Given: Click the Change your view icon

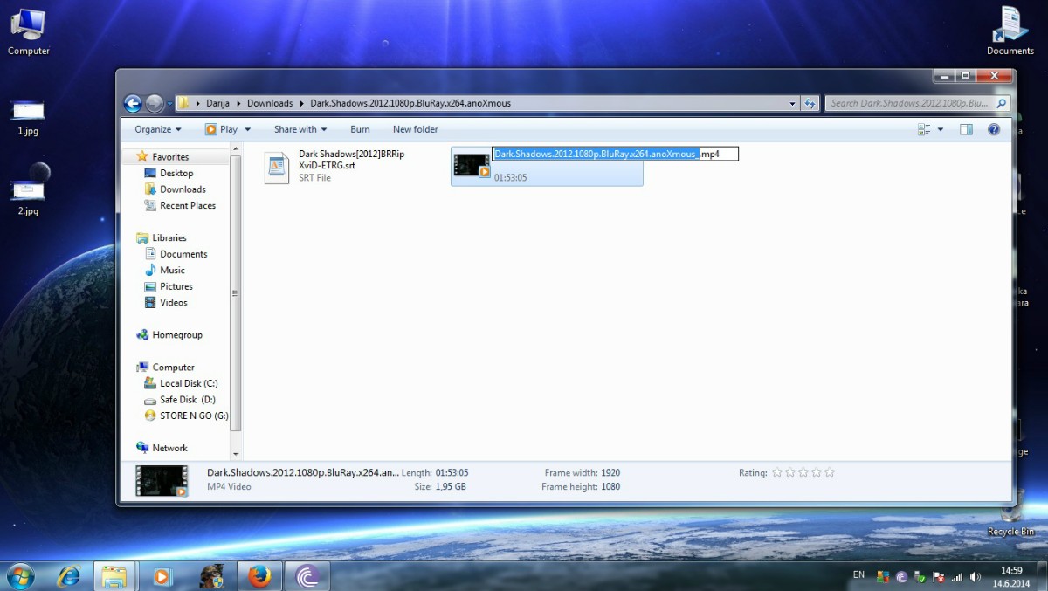Looking at the screenshot, I should [925, 129].
